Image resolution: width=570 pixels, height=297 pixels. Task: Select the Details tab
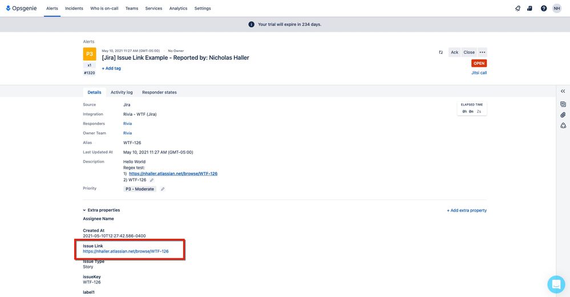95,92
